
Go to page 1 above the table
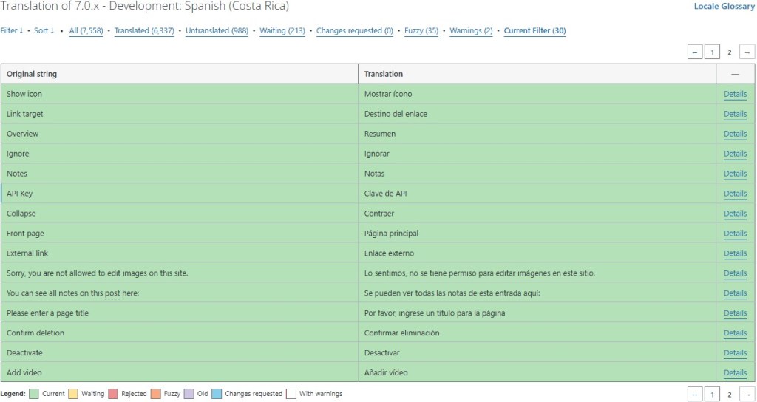[x=712, y=52]
